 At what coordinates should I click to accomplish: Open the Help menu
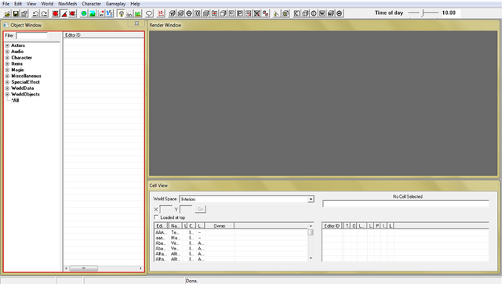click(x=135, y=4)
